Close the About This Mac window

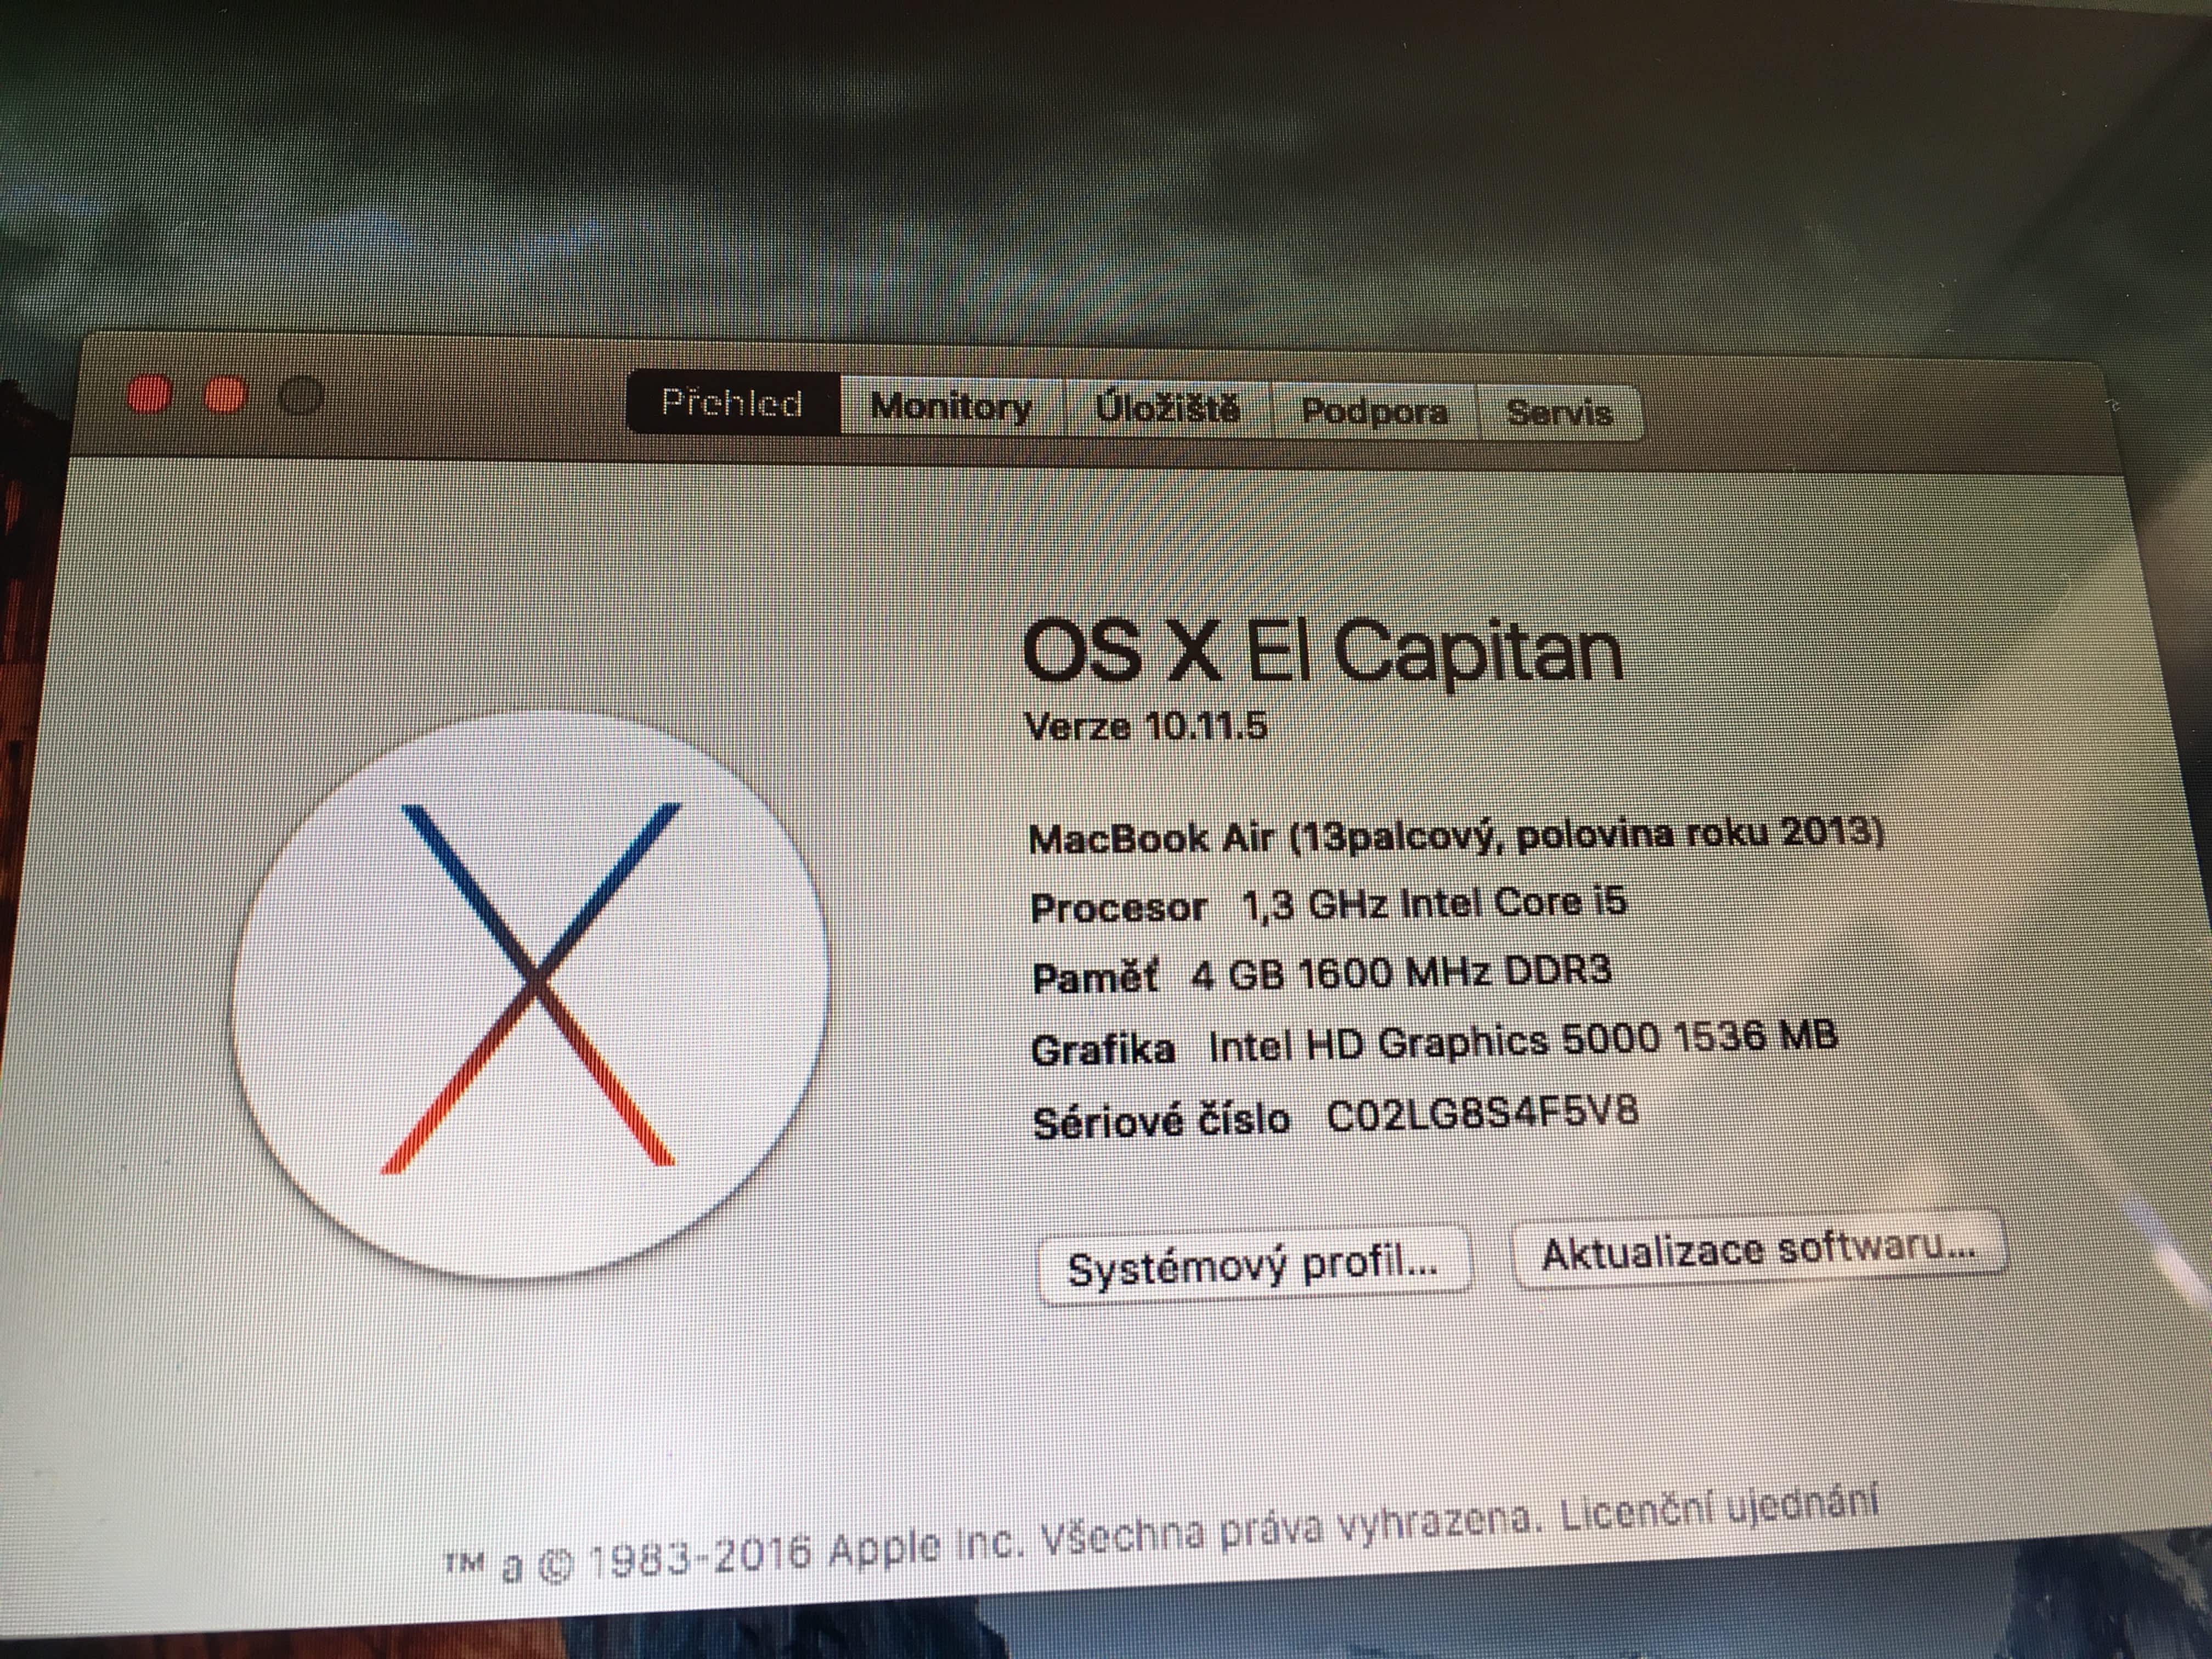click(150, 394)
